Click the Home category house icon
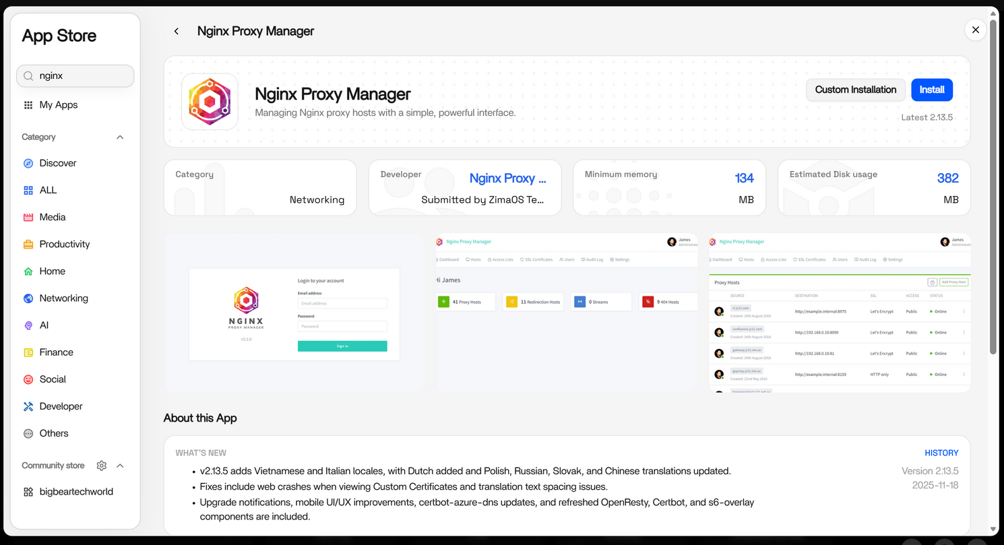The width and height of the screenshot is (1004, 545). 28,271
